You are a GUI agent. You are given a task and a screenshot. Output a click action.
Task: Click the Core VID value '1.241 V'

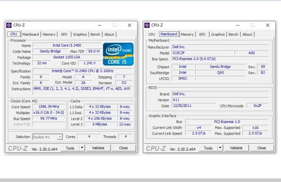click(x=90, y=63)
